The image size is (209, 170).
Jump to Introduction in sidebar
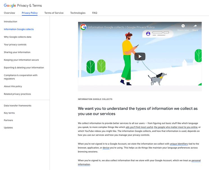coord(10,22)
